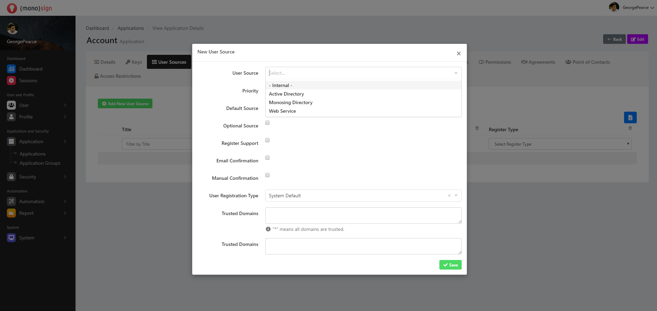The image size is (657, 311).
Task: Click the GeorgePearce avatar in top bar
Action: click(614, 7)
